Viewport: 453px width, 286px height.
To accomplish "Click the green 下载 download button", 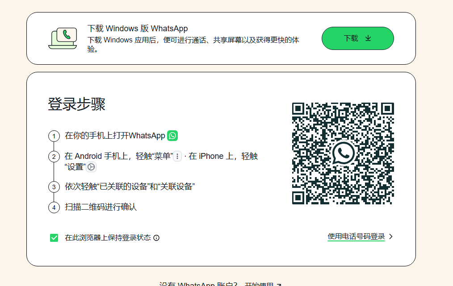I will pos(357,38).
